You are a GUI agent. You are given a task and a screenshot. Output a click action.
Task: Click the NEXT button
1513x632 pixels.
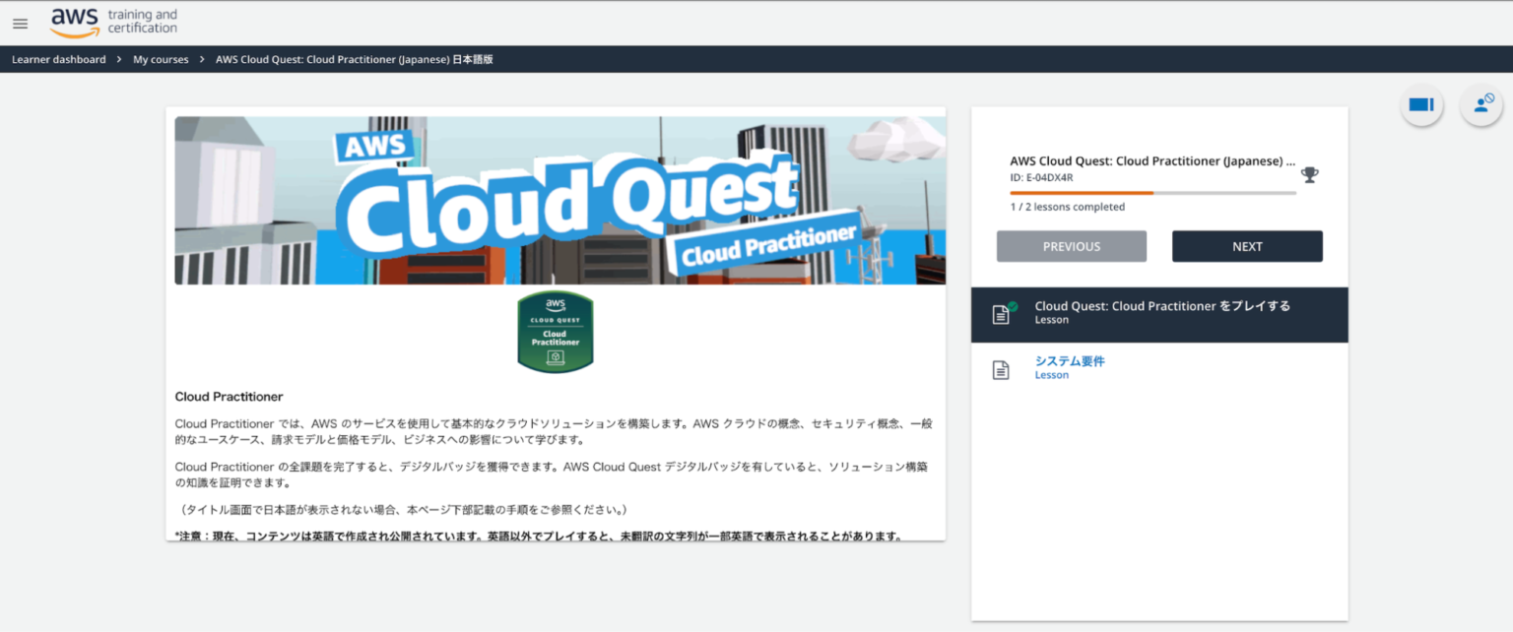coord(1247,246)
